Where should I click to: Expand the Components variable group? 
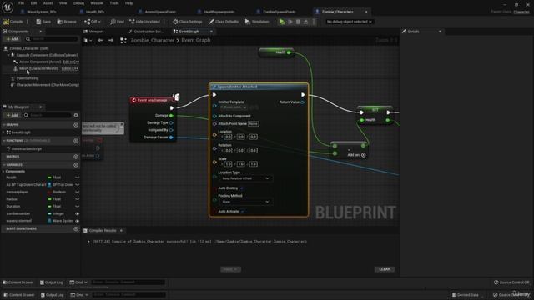[x=3, y=172]
